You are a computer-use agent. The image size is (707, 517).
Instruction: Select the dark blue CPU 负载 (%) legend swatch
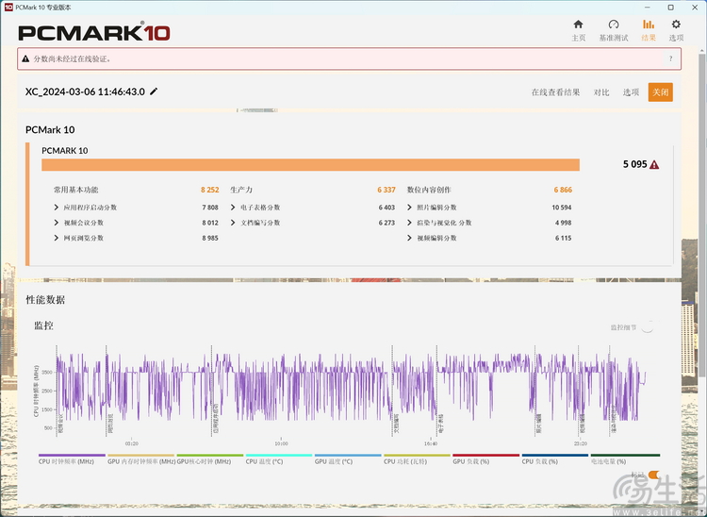(554, 455)
